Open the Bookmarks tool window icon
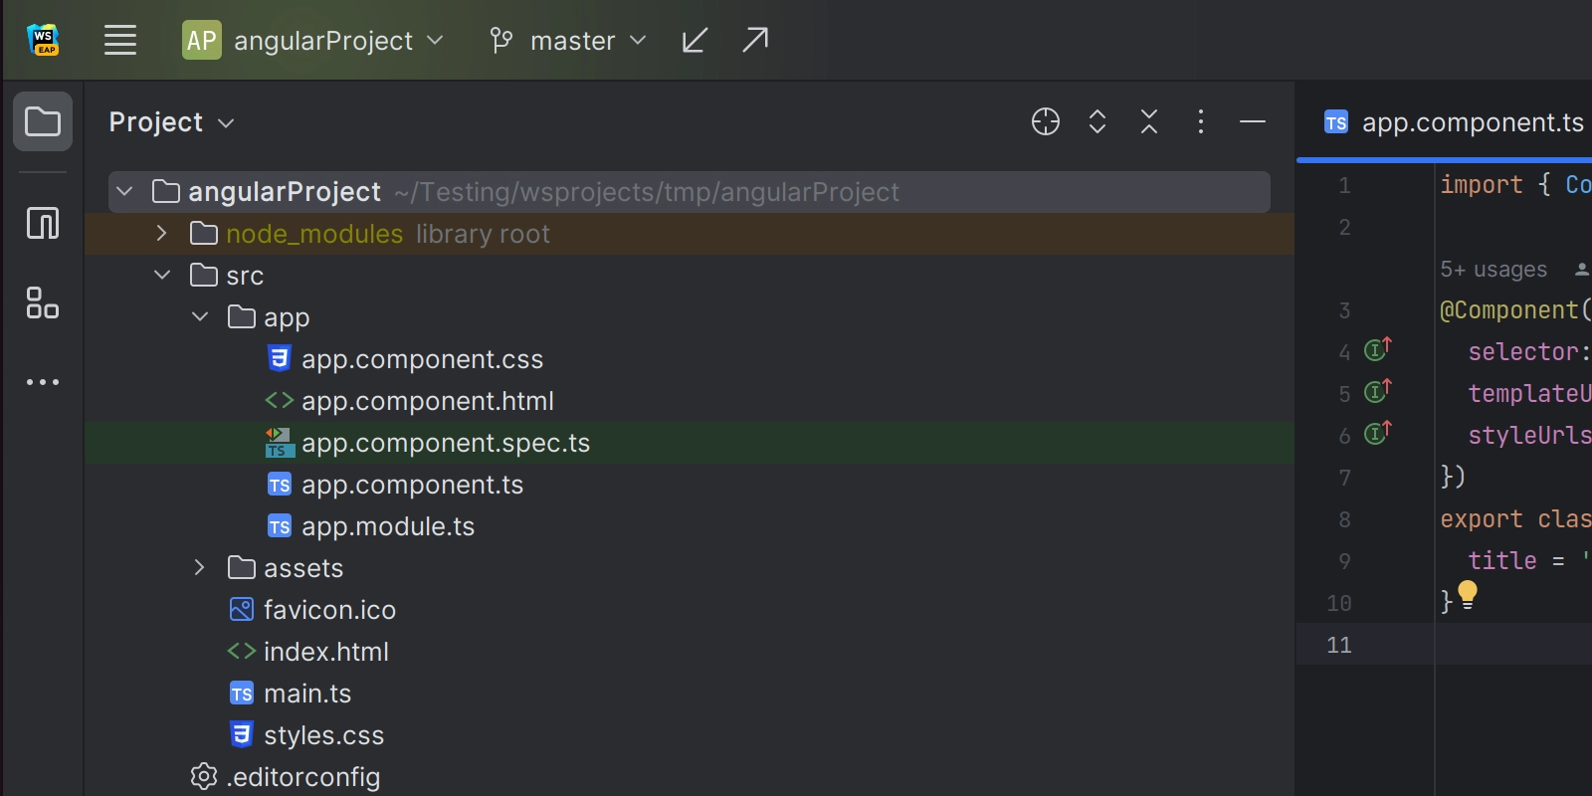 (x=43, y=223)
